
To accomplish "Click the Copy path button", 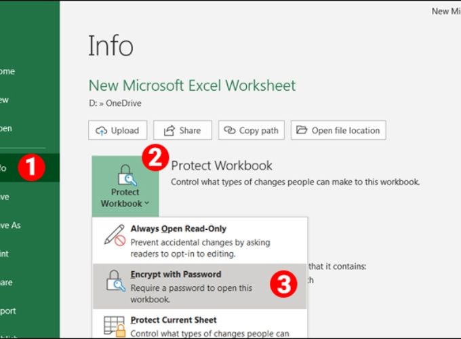I will coord(252,130).
